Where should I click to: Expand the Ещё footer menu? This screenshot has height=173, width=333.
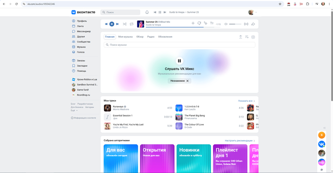[x=74, y=110]
